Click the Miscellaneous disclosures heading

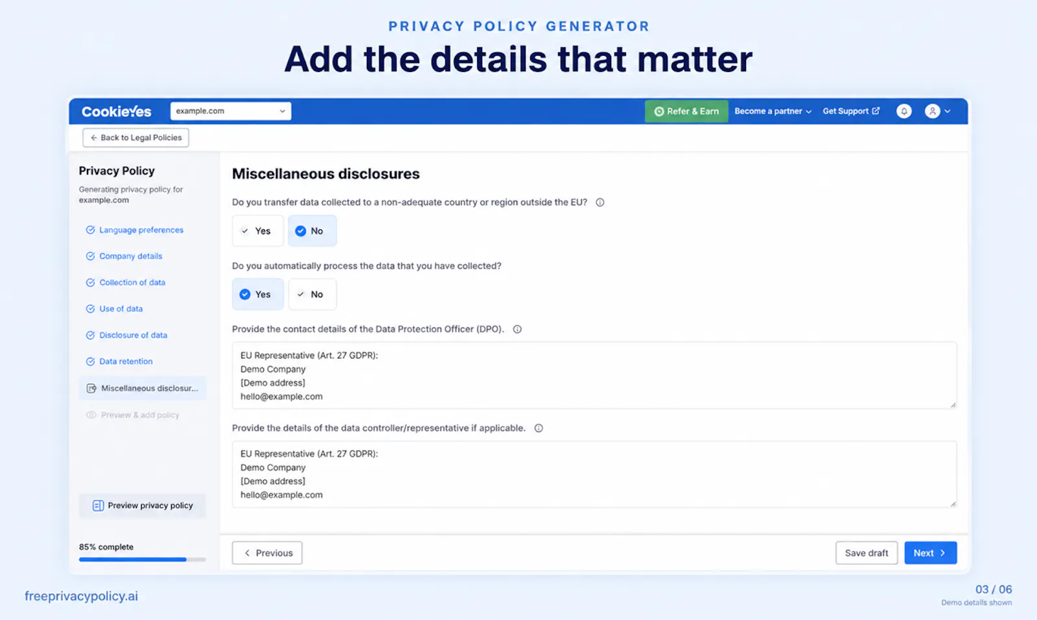(x=326, y=174)
